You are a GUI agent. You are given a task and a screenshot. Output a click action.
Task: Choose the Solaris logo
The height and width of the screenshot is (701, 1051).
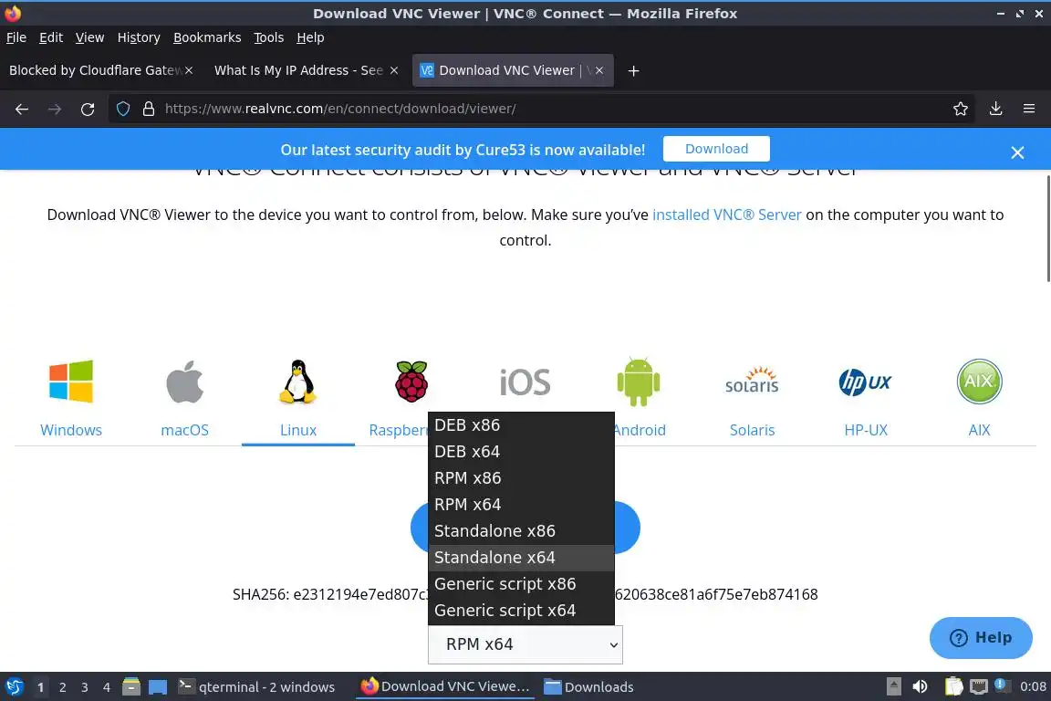click(x=752, y=381)
